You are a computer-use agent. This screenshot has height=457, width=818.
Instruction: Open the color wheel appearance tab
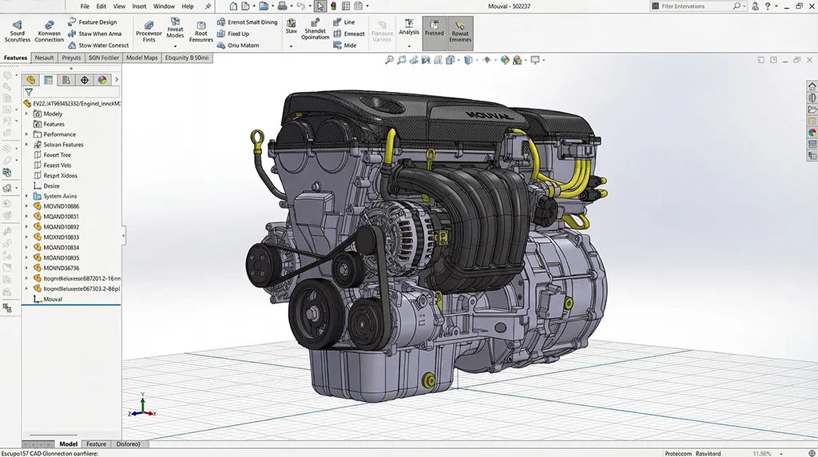(x=102, y=80)
